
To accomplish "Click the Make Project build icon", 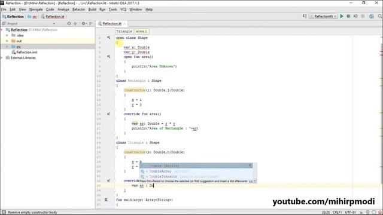I will 305,16.
